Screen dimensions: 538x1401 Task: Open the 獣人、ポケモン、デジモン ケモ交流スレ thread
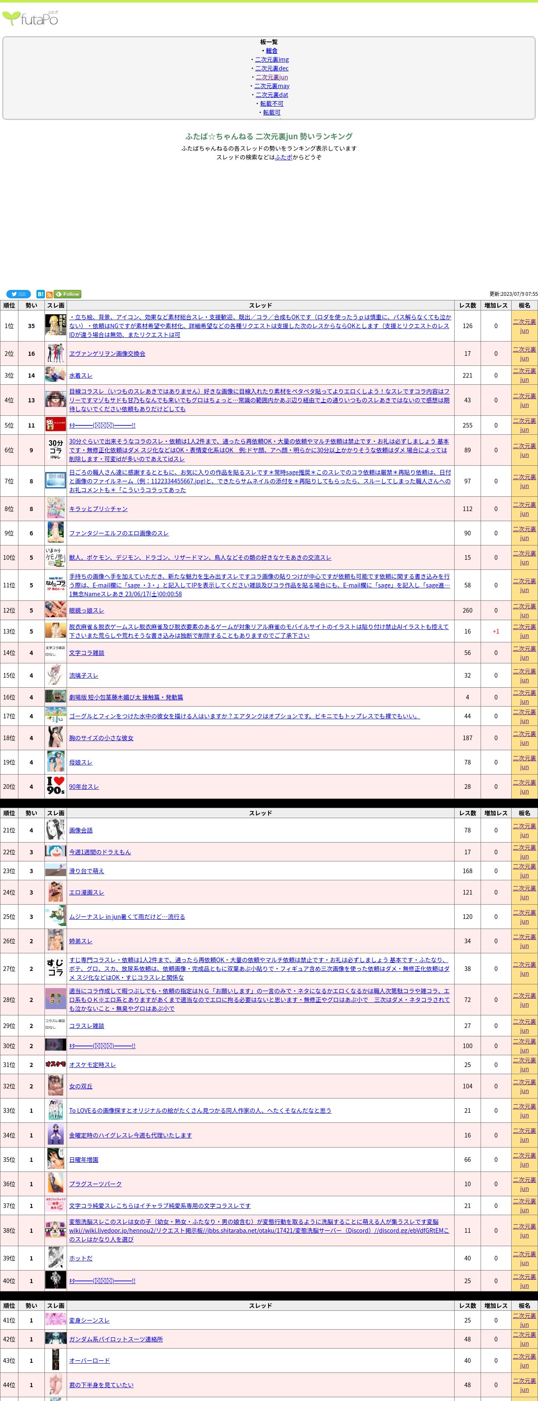(200, 558)
